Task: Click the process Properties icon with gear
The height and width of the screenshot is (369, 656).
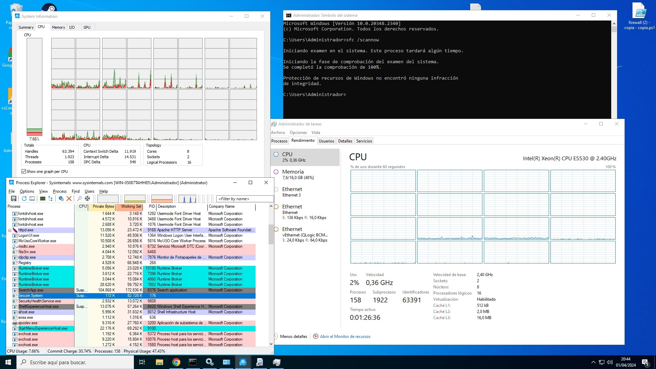Action: 61,199
